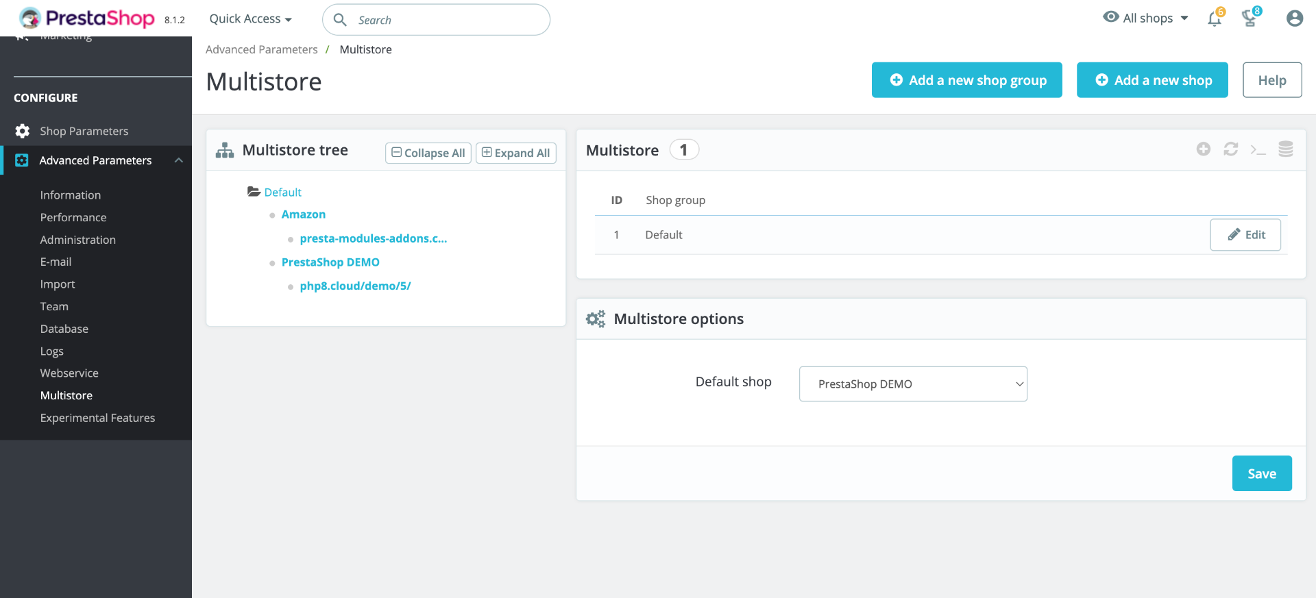Save the multistore options

coord(1261,473)
